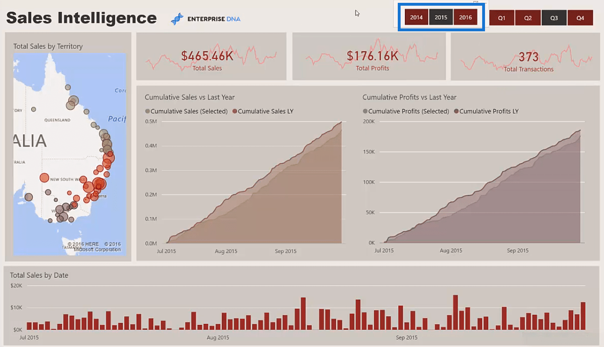
Task: Click Cumulative Sales vs Last Year title
Action: pos(190,97)
